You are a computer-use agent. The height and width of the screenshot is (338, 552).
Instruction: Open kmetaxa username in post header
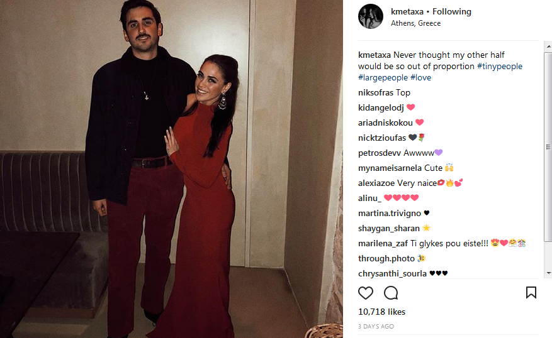[407, 11]
